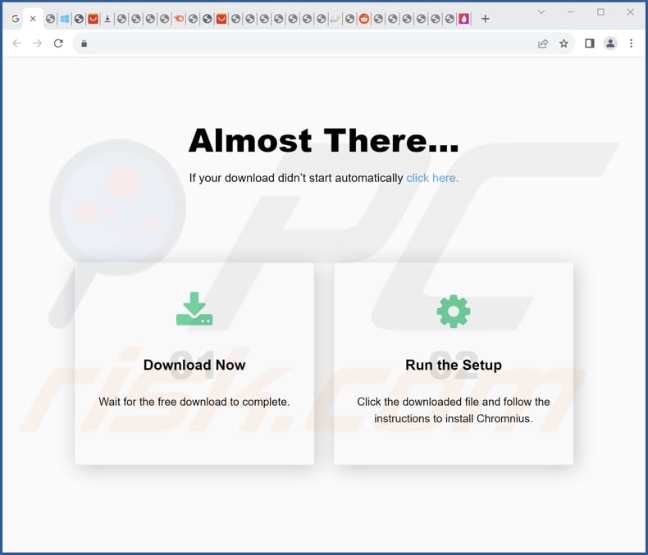Click the "Download Now" heading
Image resolution: width=648 pixels, height=555 pixels.
tap(194, 365)
